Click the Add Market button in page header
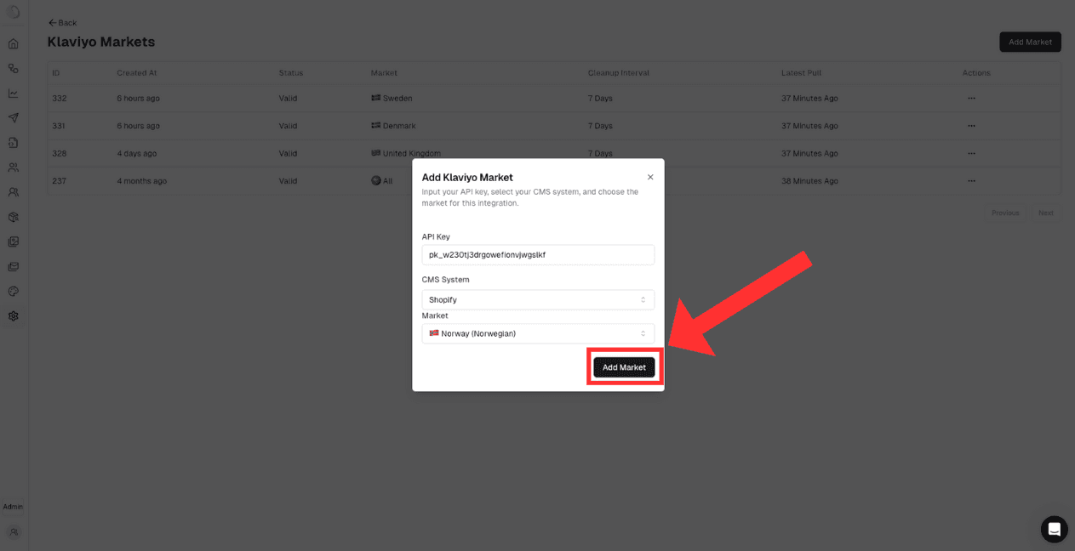The width and height of the screenshot is (1075, 551). click(x=1030, y=42)
